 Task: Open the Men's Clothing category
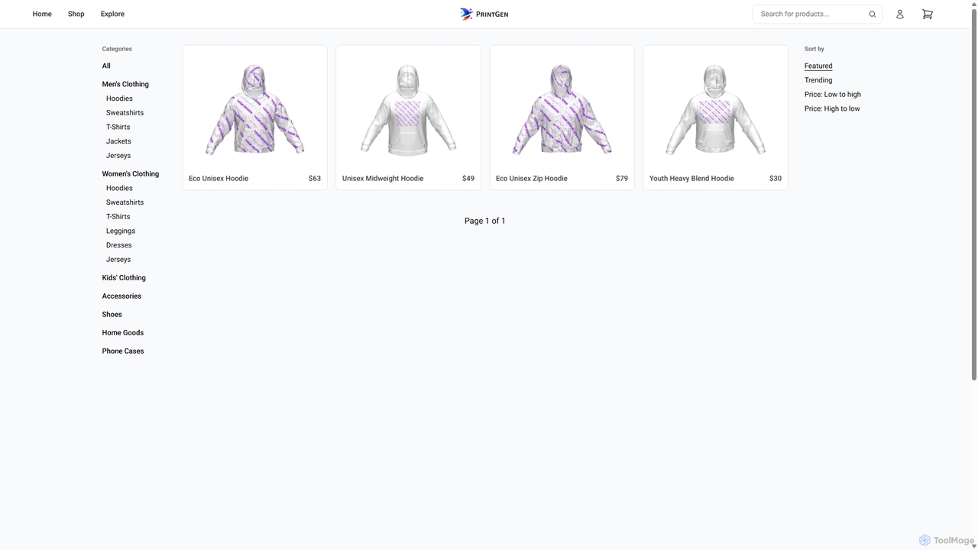pyautogui.click(x=125, y=84)
